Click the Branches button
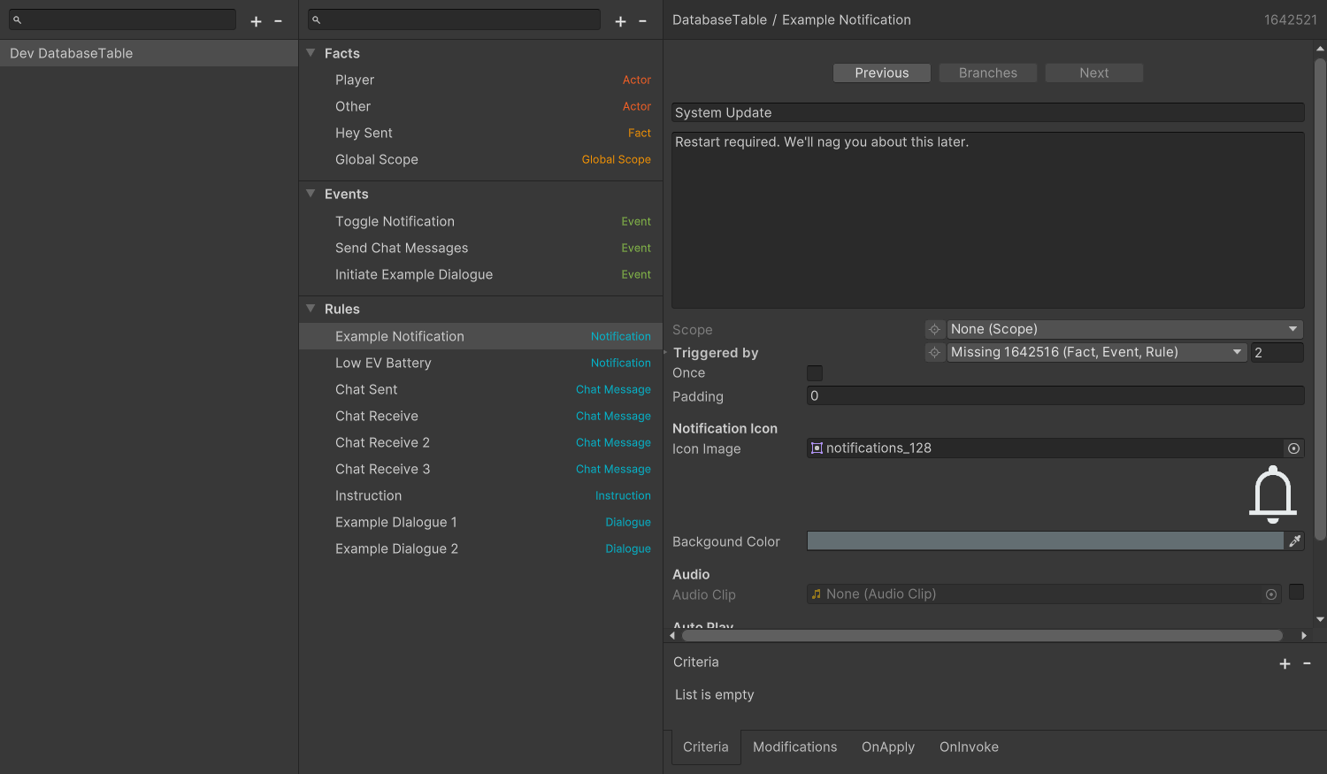Image resolution: width=1327 pixels, height=774 pixels. tap(987, 73)
